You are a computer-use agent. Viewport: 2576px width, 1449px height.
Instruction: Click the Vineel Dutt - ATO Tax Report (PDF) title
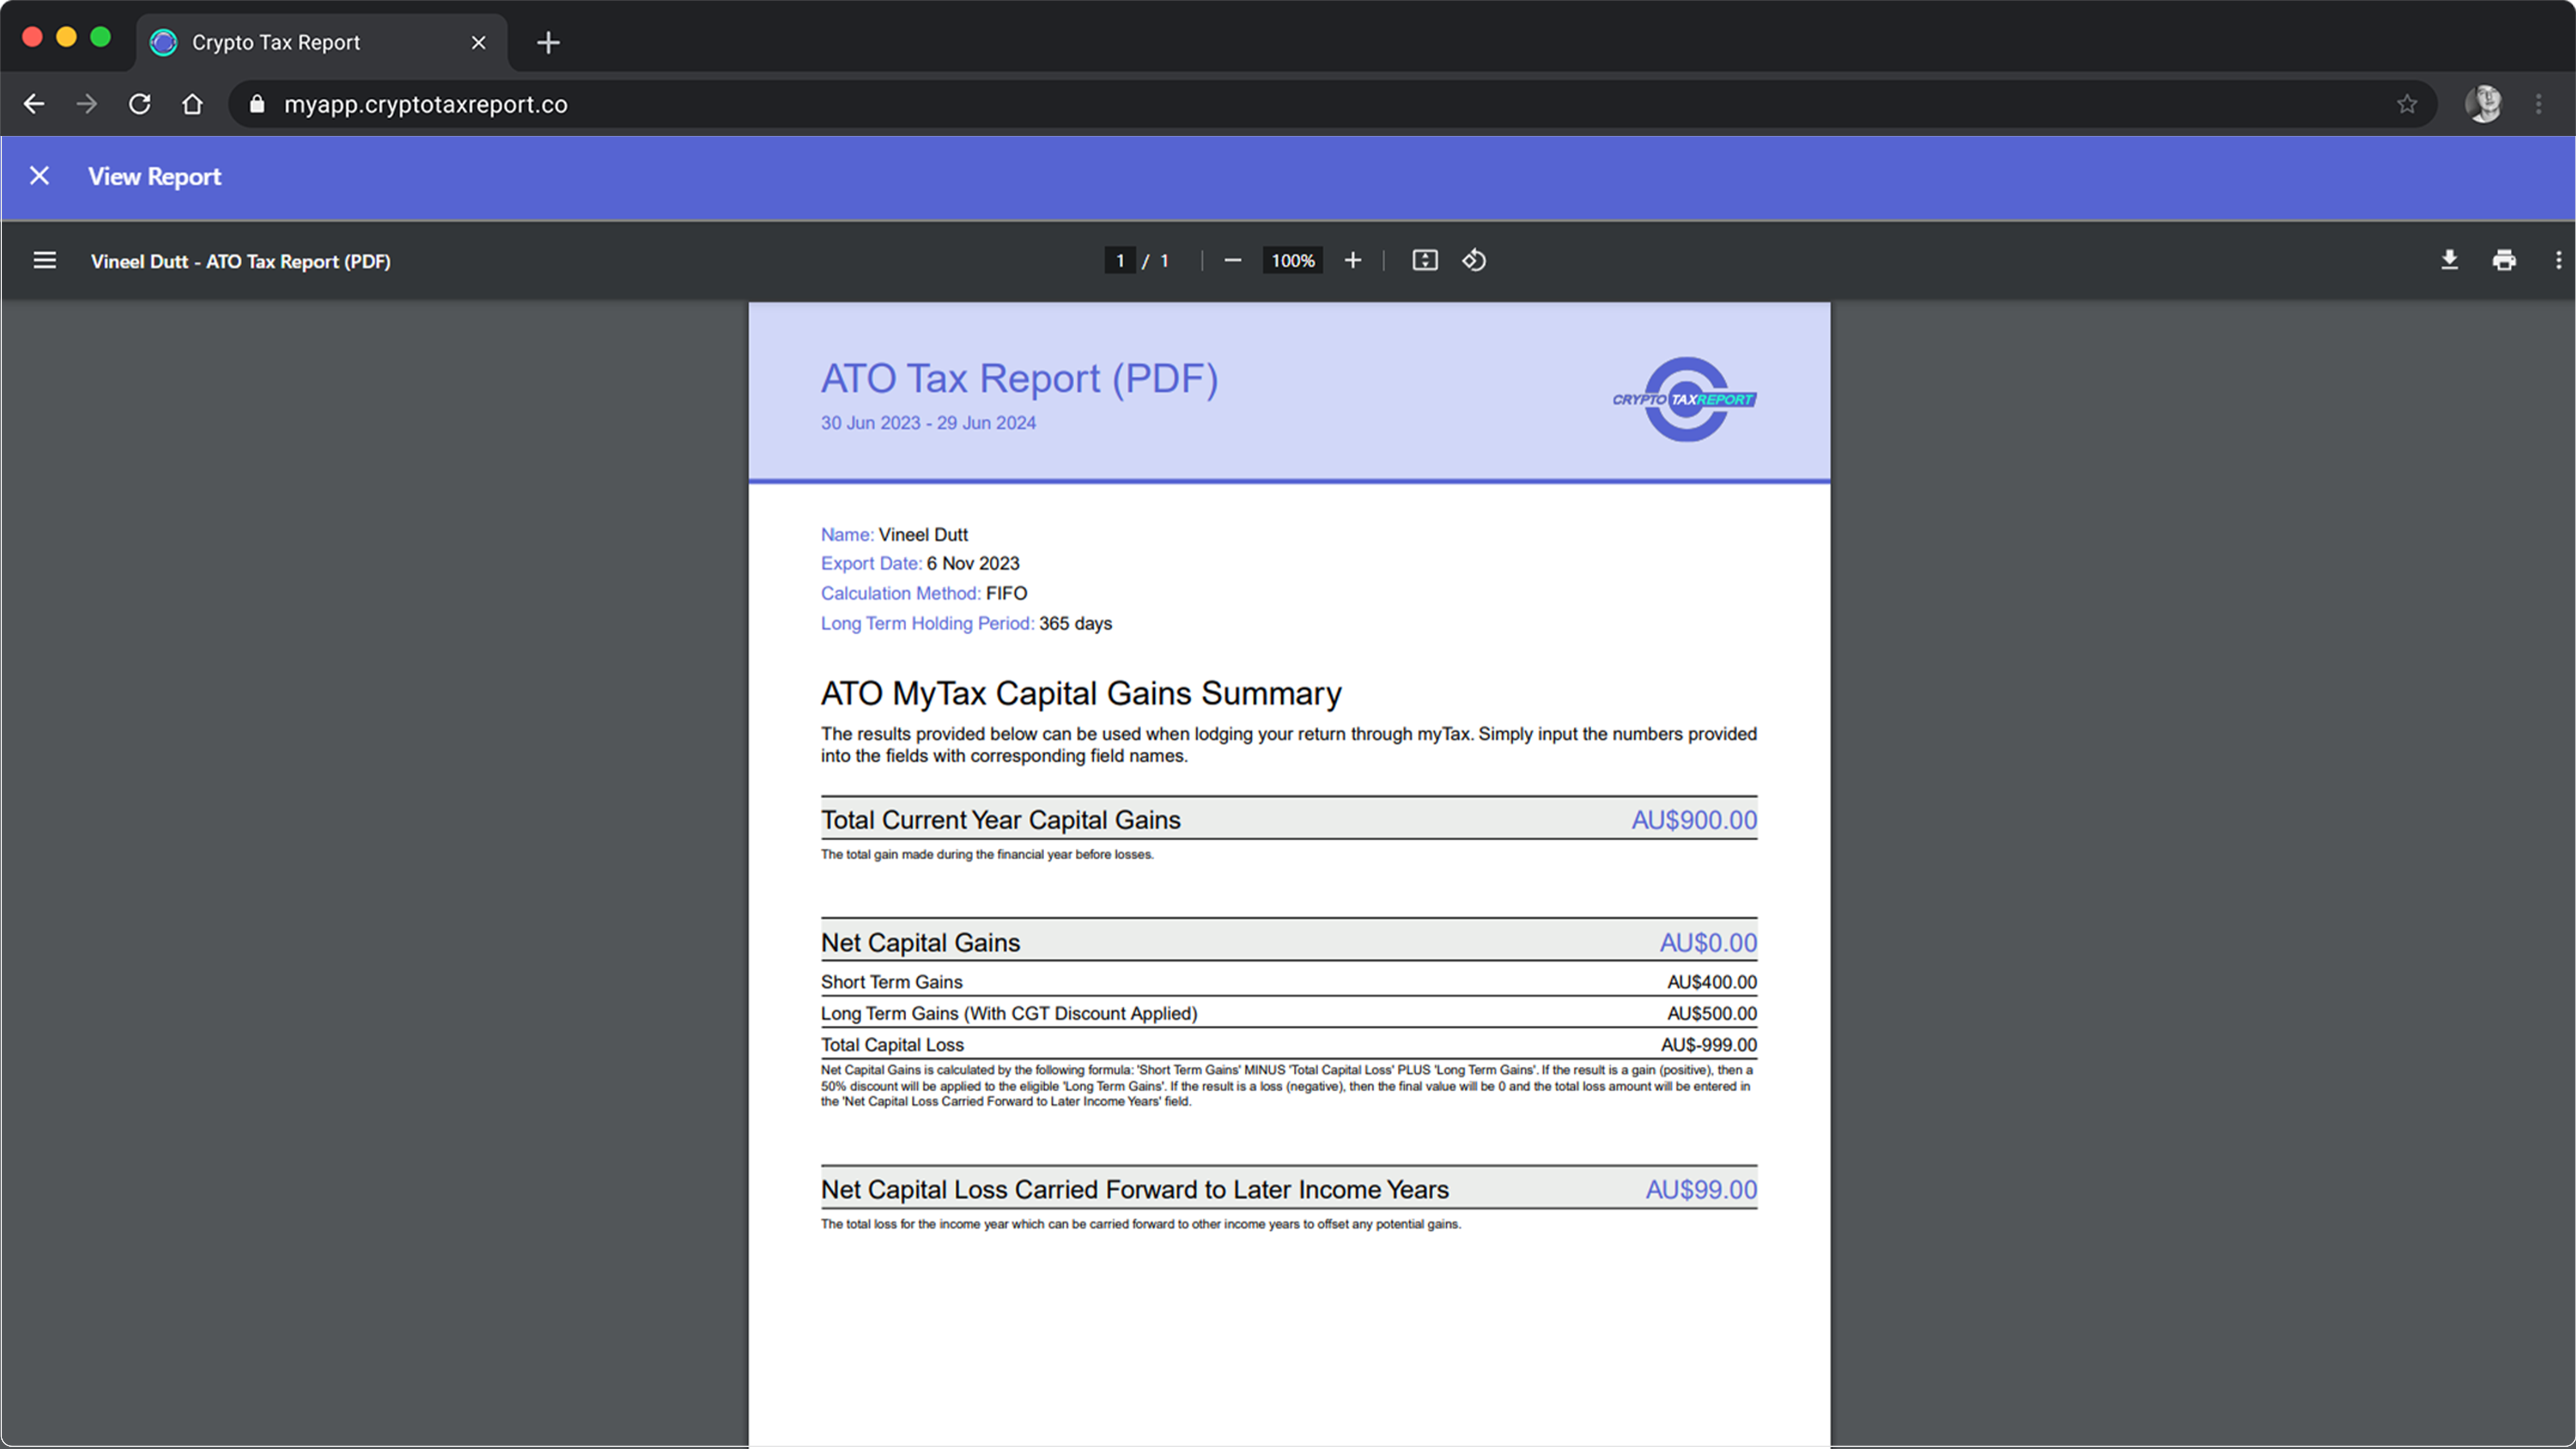point(240,261)
